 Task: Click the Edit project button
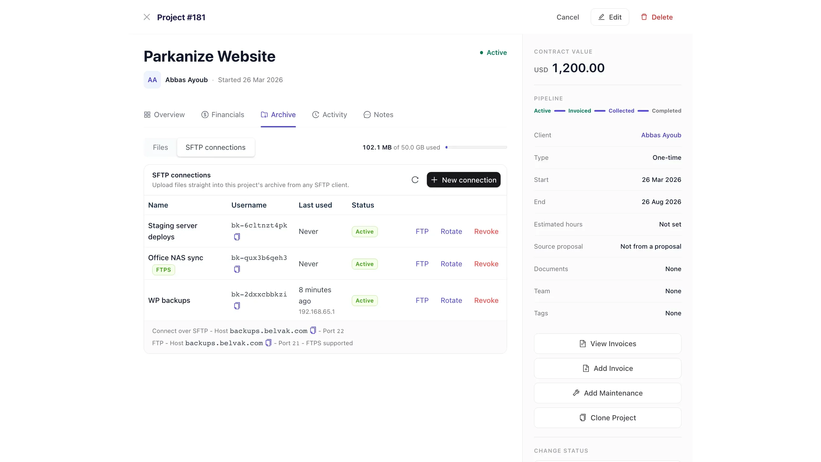point(610,17)
